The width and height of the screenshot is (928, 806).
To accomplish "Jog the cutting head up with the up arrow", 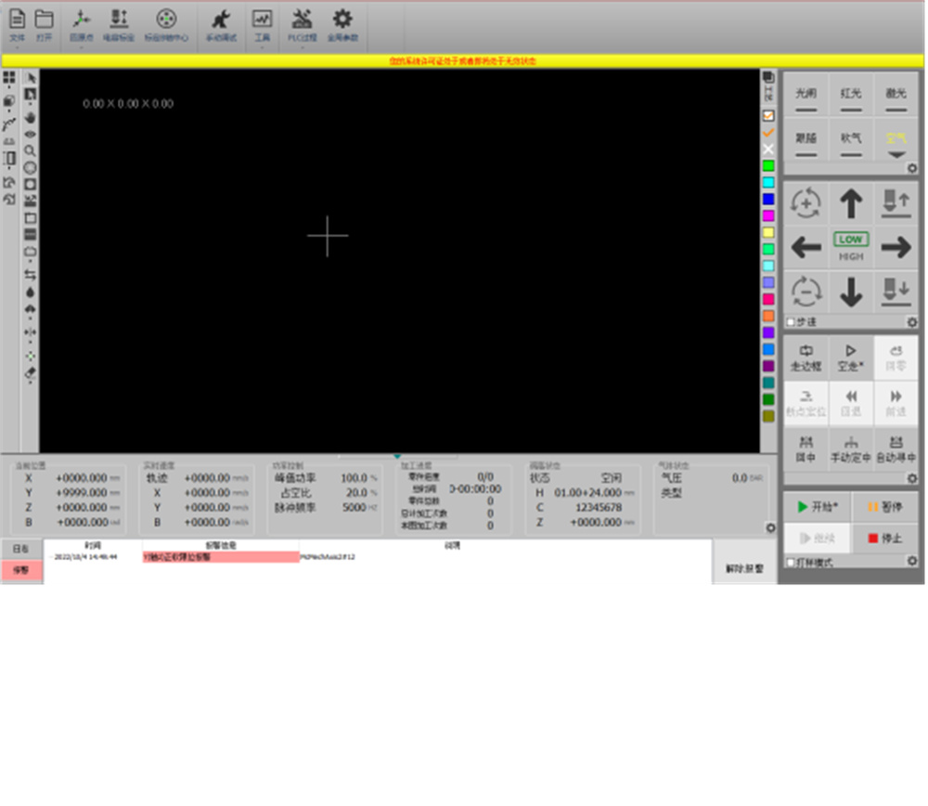I will [851, 203].
